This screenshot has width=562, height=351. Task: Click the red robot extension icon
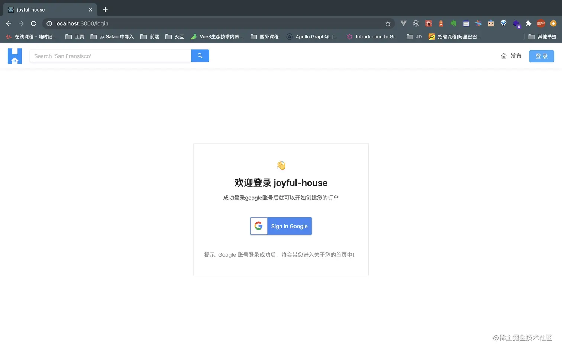[x=429, y=23]
